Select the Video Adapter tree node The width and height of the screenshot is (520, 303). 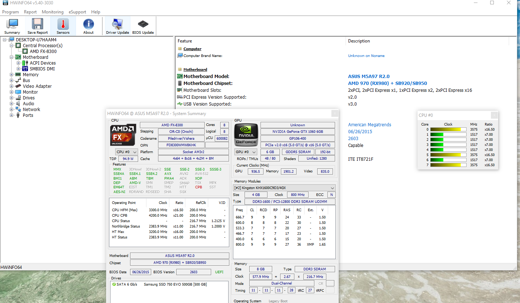(x=37, y=86)
